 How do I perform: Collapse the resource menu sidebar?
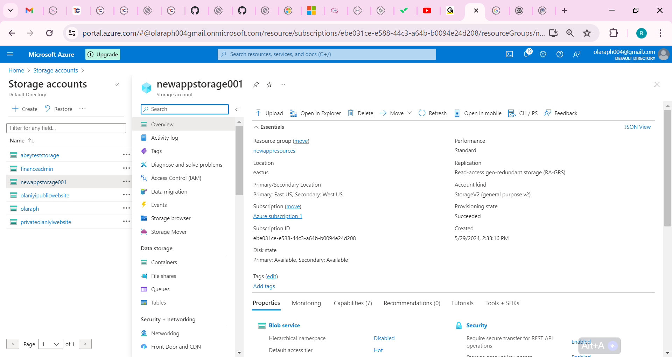(237, 110)
